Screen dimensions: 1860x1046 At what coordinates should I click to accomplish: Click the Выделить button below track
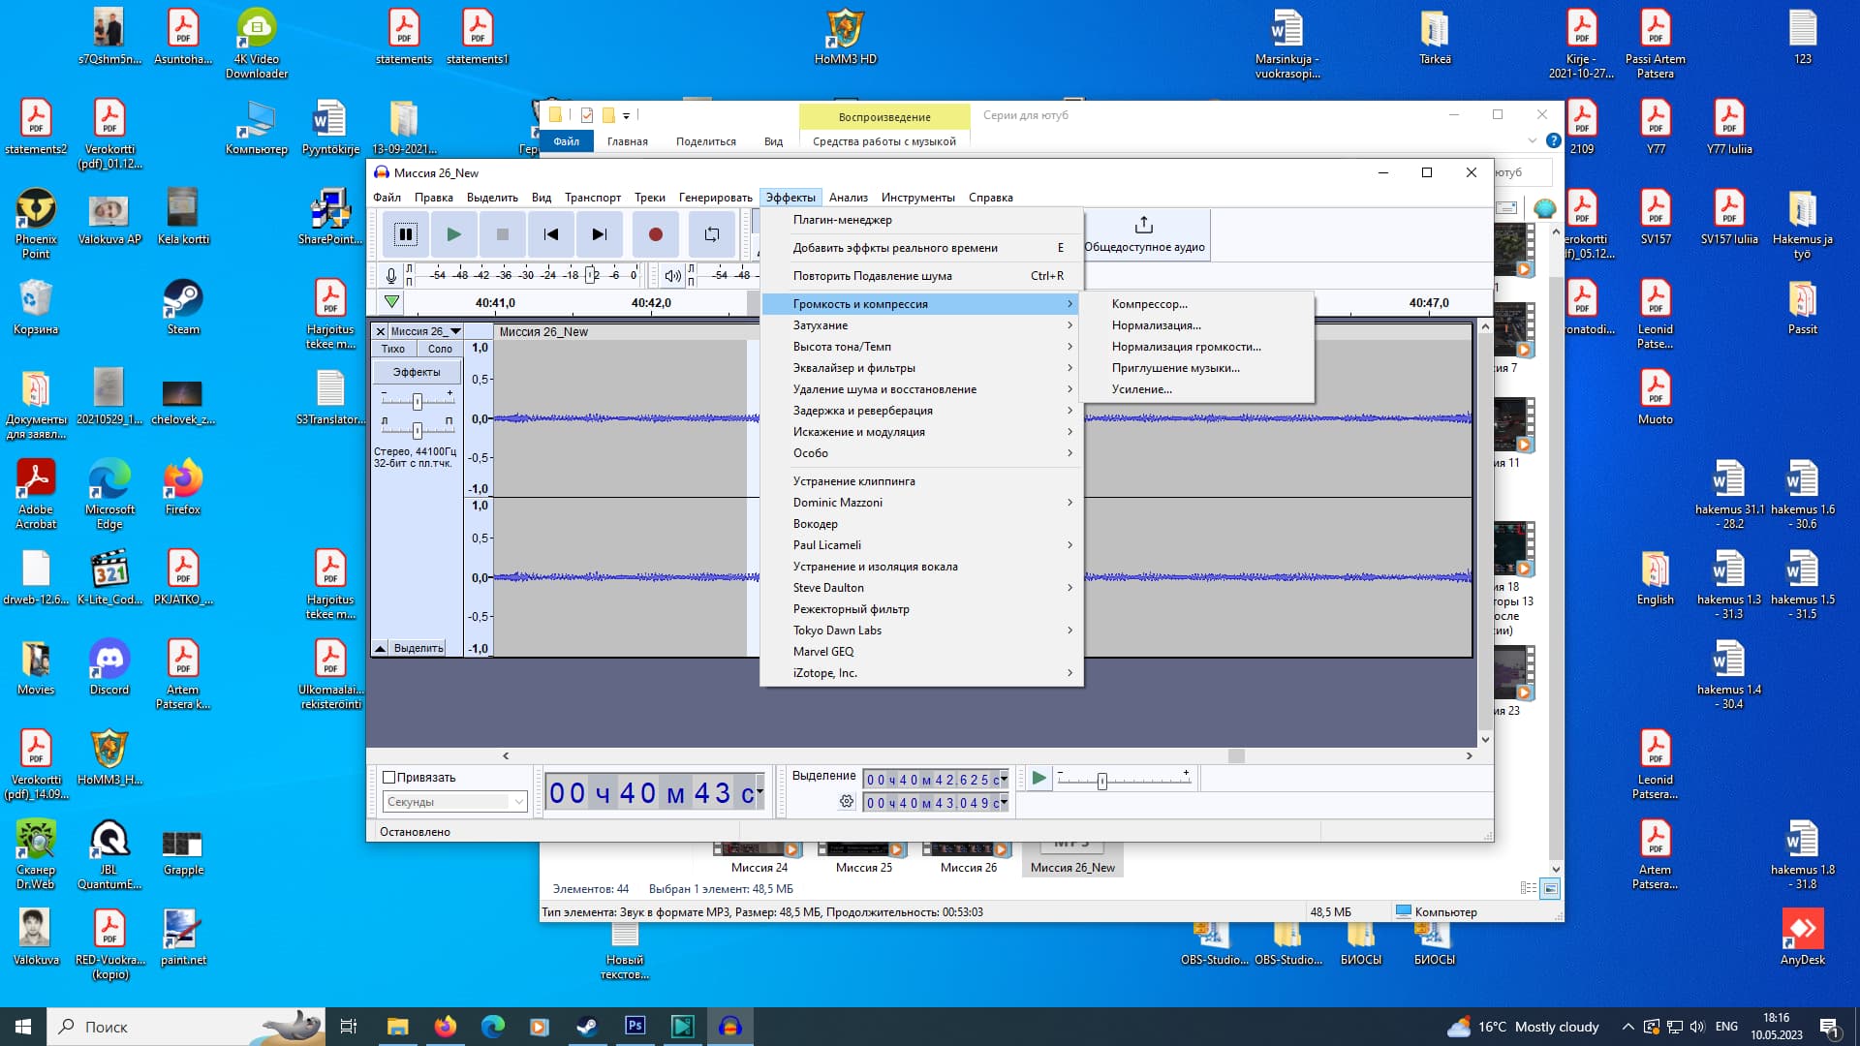[418, 648]
